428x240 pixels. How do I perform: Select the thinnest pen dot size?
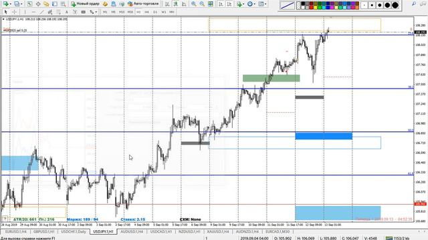coord(364,5)
